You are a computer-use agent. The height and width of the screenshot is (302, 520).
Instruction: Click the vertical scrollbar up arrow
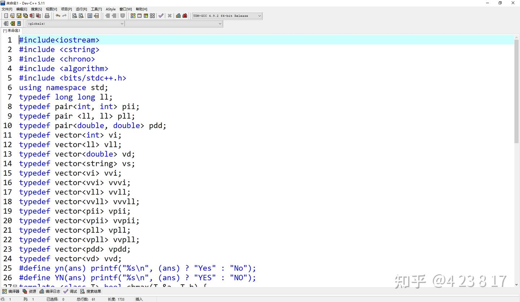point(517,37)
